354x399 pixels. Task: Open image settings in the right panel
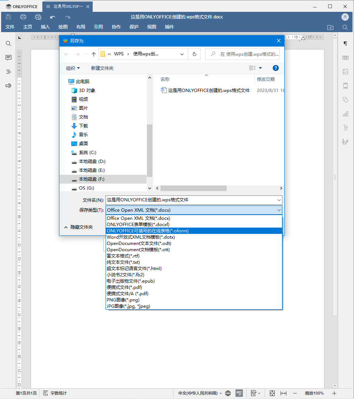(345, 72)
